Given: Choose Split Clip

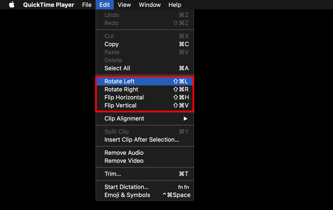Looking at the screenshot, I should coord(144,132).
